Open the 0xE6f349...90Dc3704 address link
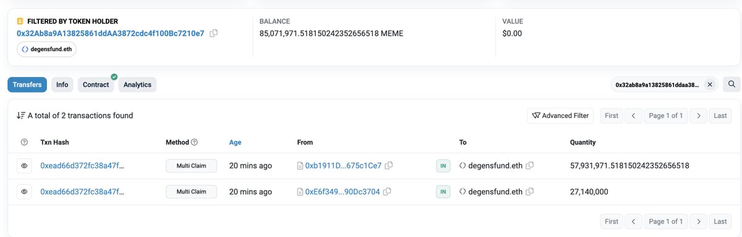Screen dimensions: 742x237 pyautogui.click(x=343, y=192)
